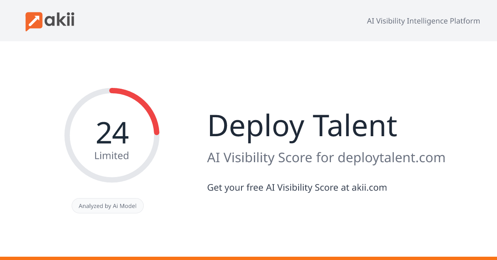Open the akii.com link
This screenshot has width=497, height=260.
click(369, 187)
